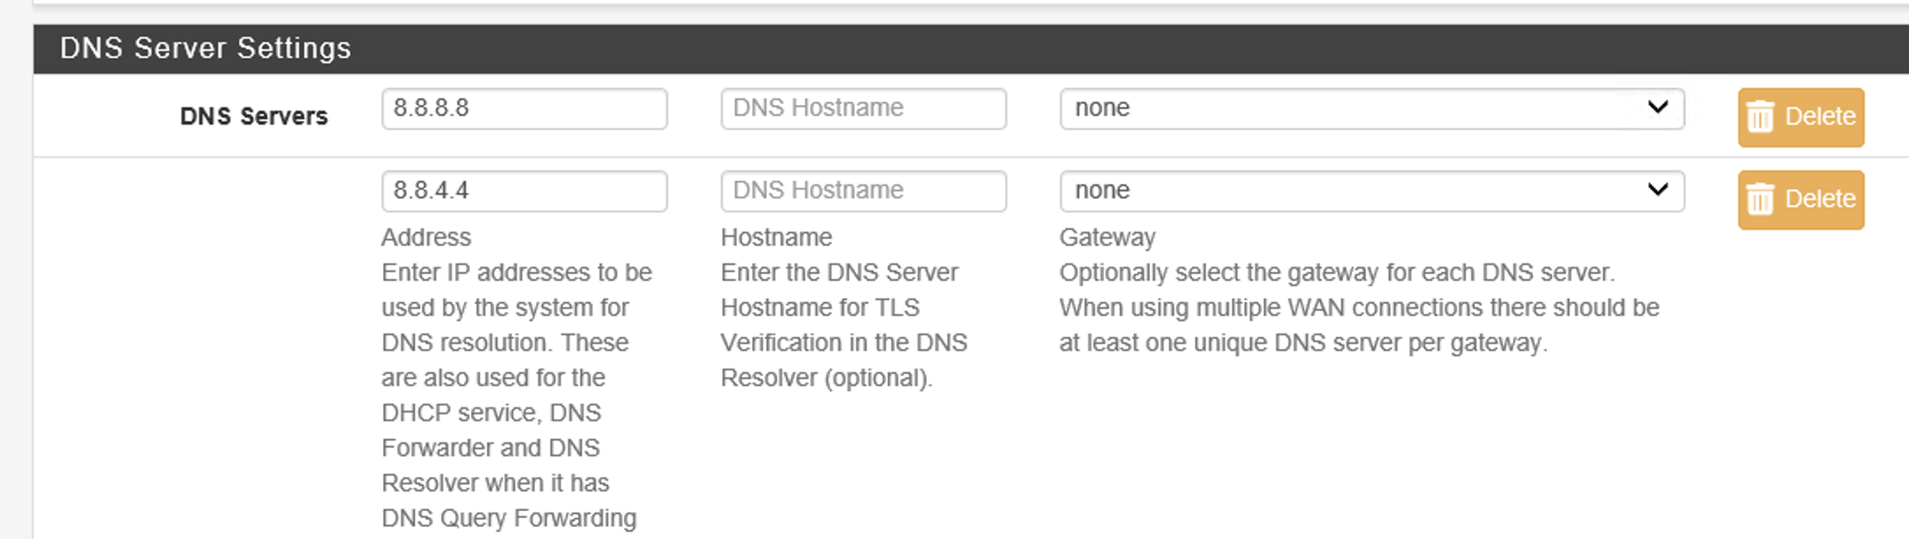Click the help text about DNS Query Forwarding

(x=508, y=518)
